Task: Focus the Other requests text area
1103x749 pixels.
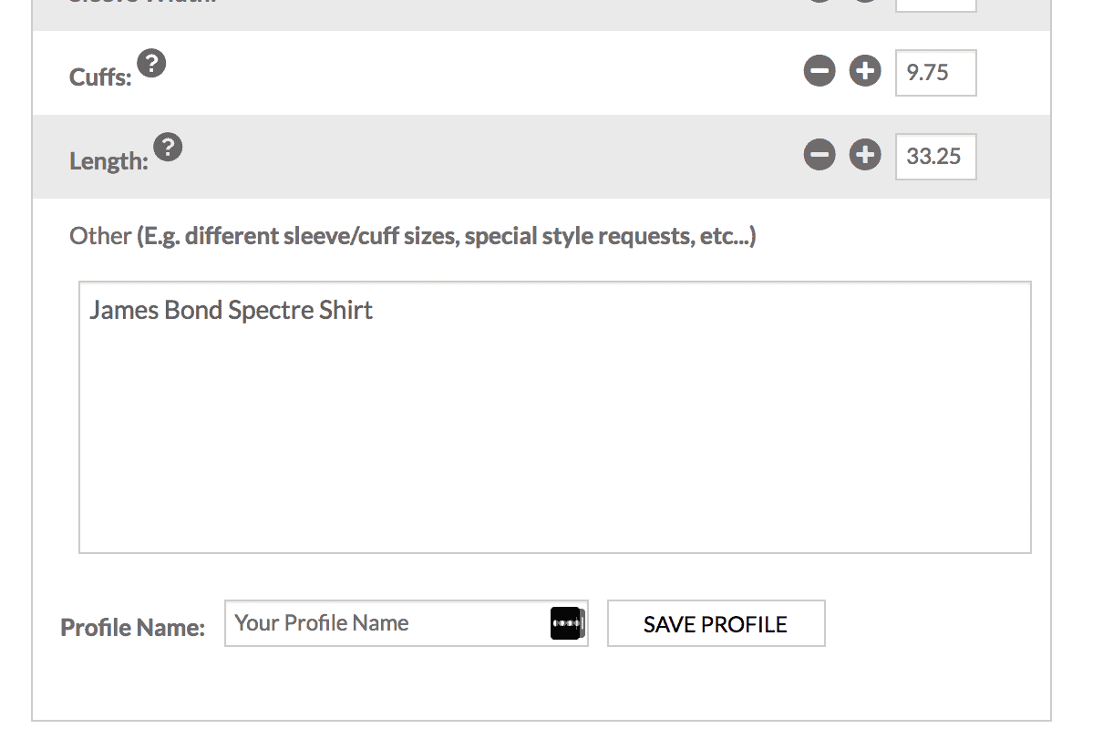Action: click(555, 417)
